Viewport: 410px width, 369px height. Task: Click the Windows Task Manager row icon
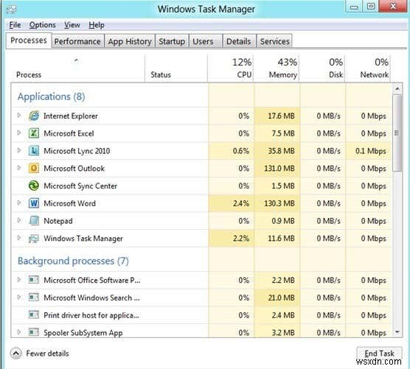(x=34, y=238)
